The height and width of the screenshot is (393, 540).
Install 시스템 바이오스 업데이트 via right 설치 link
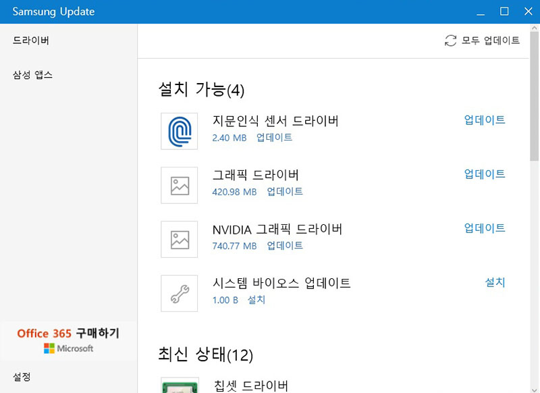[x=495, y=282]
